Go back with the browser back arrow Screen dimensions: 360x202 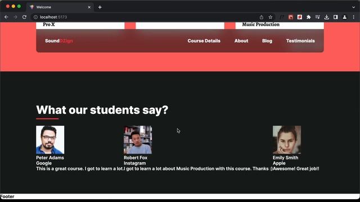[x=6, y=17]
